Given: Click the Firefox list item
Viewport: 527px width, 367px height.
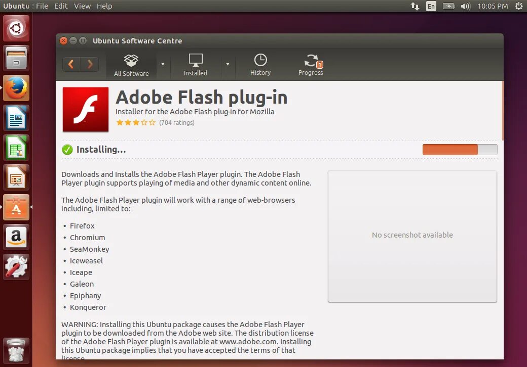Looking at the screenshot, I should pos(82,226).
